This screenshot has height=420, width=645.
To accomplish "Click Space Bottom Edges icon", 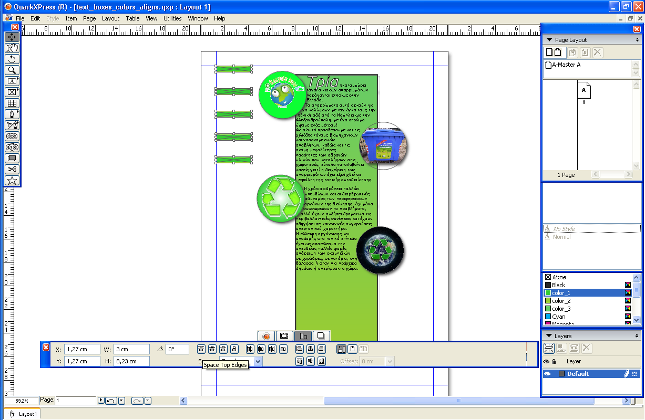I will [x=223, y=349].
